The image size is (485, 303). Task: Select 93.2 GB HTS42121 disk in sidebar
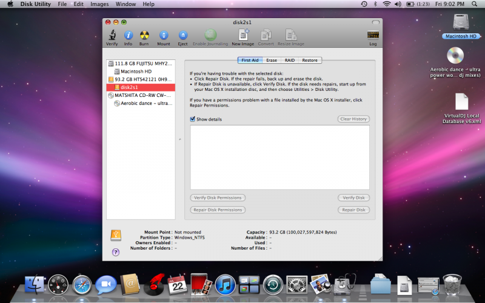pyautogui.click(x=141, y=79)
